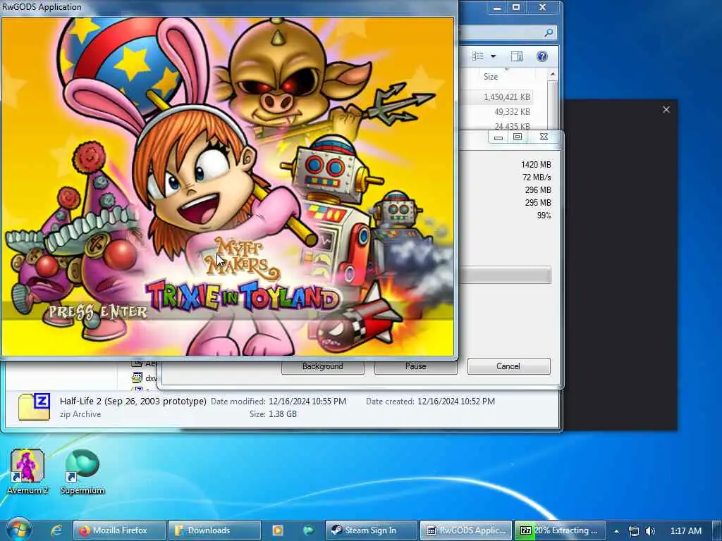Toggle the Explorer preview pane icon
Image resolution: width=722 pixels, height=541 pixels.
[x=517, y=56]
